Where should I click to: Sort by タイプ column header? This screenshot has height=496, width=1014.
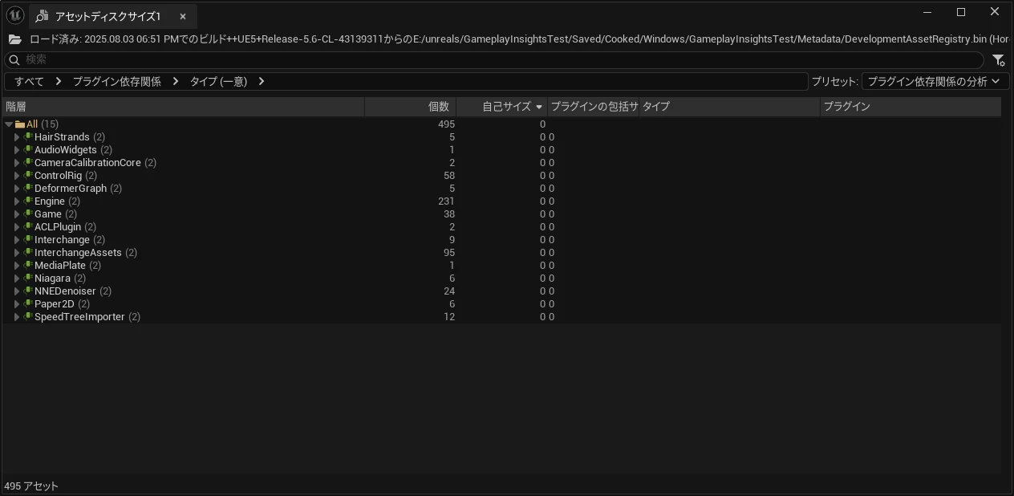tap(730, 106)
